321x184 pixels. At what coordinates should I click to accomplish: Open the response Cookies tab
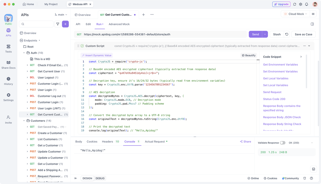[x=92, y=142]
